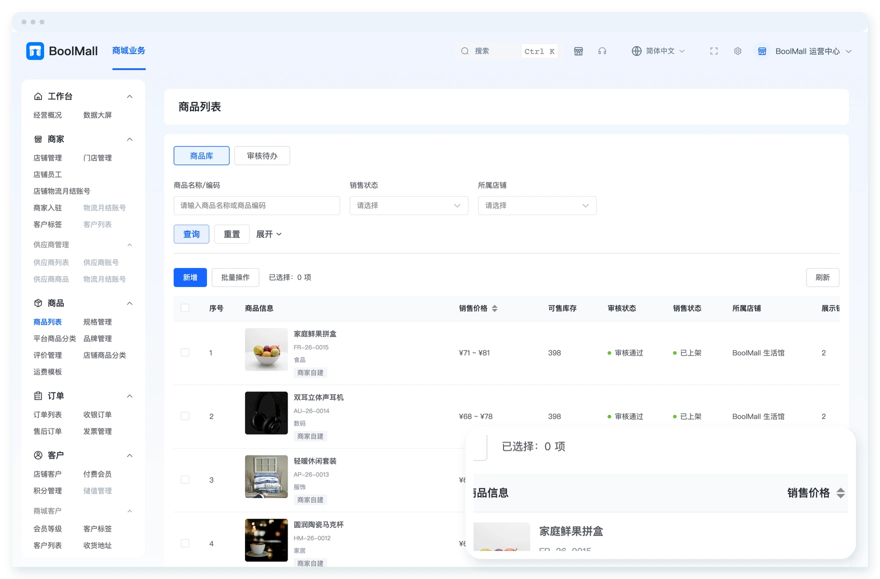The height and width of the screenshot is (579, 880).
Task: Open the 双耳立体声耳机 product thumbnail
Action: (x=266, y=413)
